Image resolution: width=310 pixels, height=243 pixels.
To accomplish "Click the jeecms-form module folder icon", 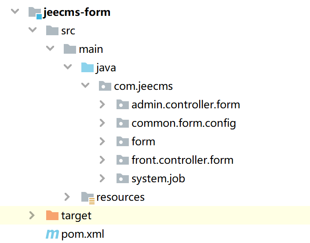I will click(x=35, y=12).
